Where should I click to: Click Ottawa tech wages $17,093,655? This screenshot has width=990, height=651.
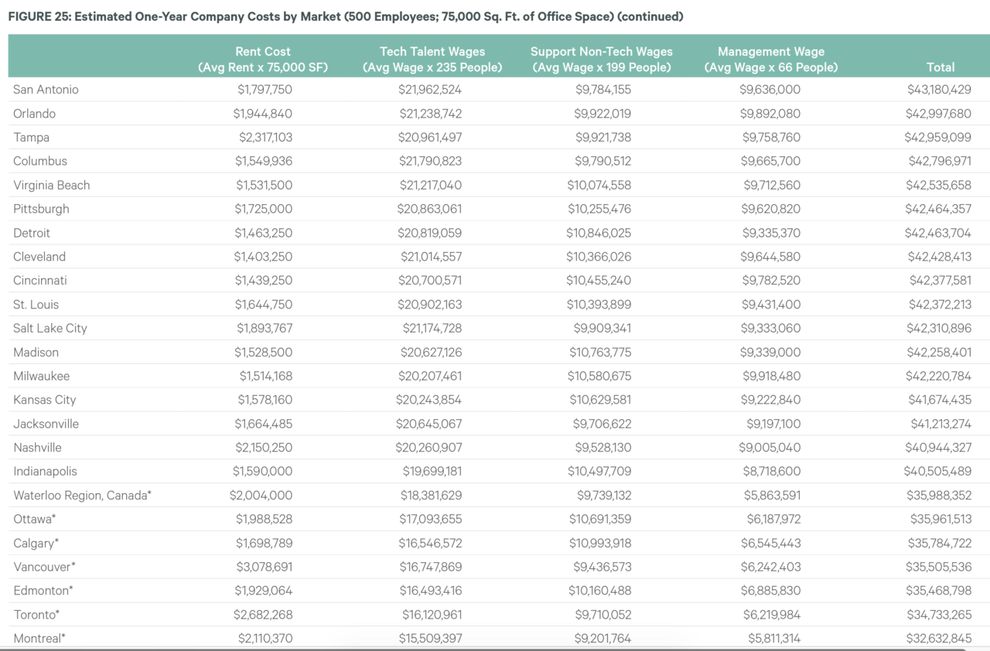click(430, 520)
